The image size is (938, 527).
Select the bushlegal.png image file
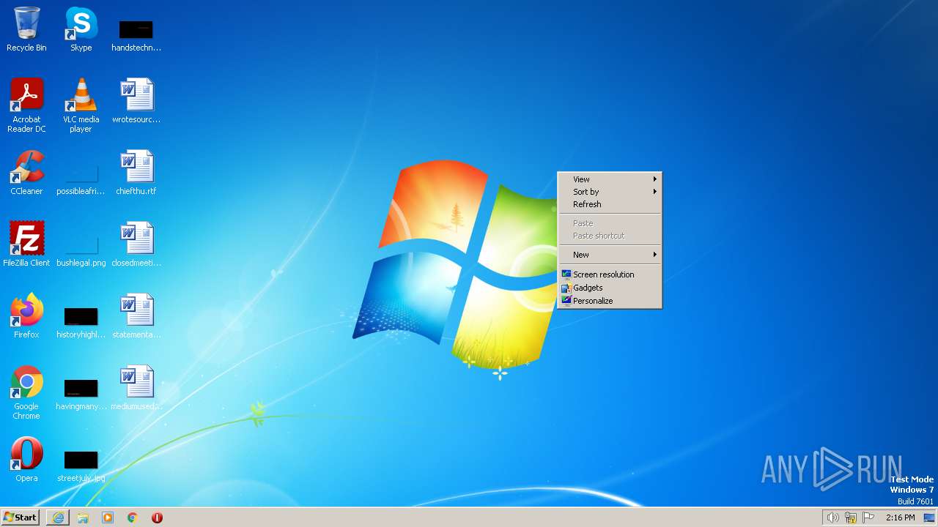(x=81, y=252)
